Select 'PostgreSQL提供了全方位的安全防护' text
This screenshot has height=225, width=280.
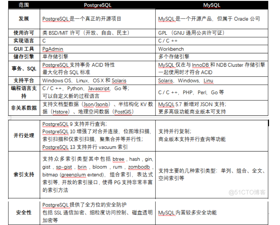[x=84, y=205]
